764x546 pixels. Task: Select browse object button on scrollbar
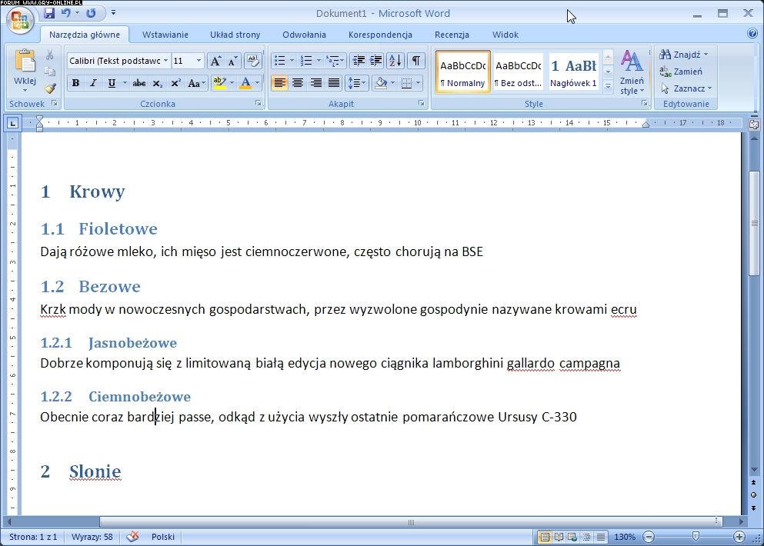point(754,494)
